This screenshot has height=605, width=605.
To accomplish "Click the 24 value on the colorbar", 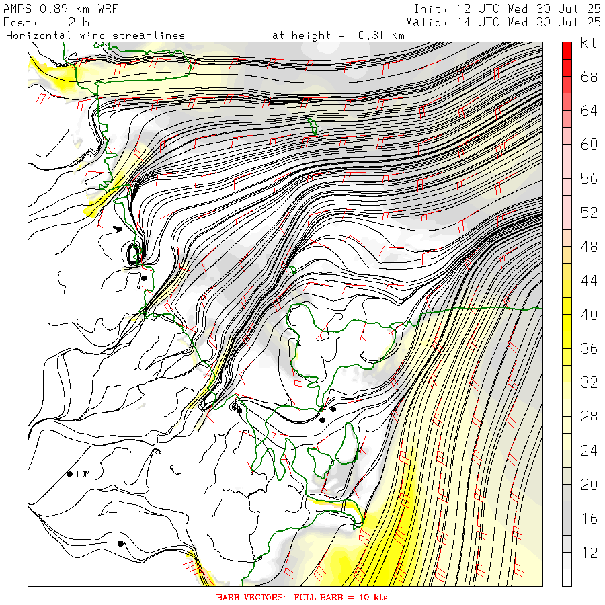I will 589,450.
